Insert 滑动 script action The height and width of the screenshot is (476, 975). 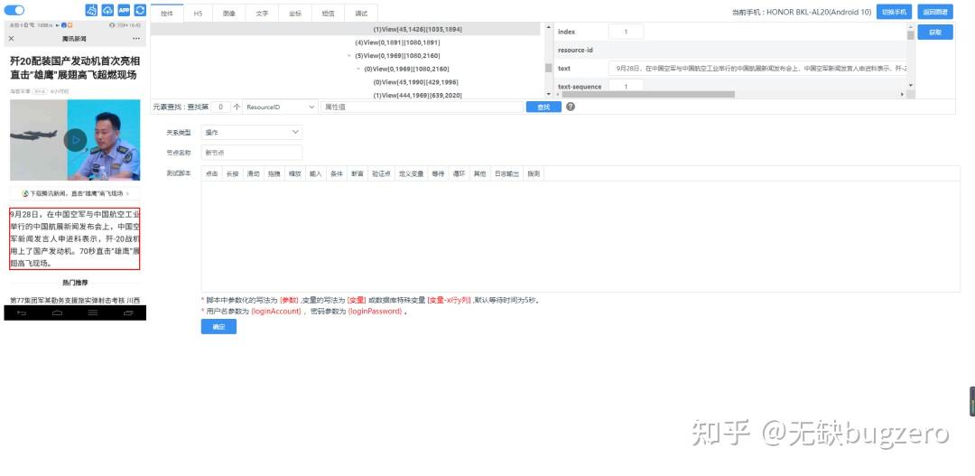(x=253, y=174)
